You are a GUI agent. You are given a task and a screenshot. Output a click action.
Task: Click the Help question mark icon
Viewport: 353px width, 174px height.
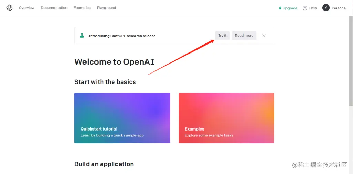pyautogui.click(x=305, y=8)
